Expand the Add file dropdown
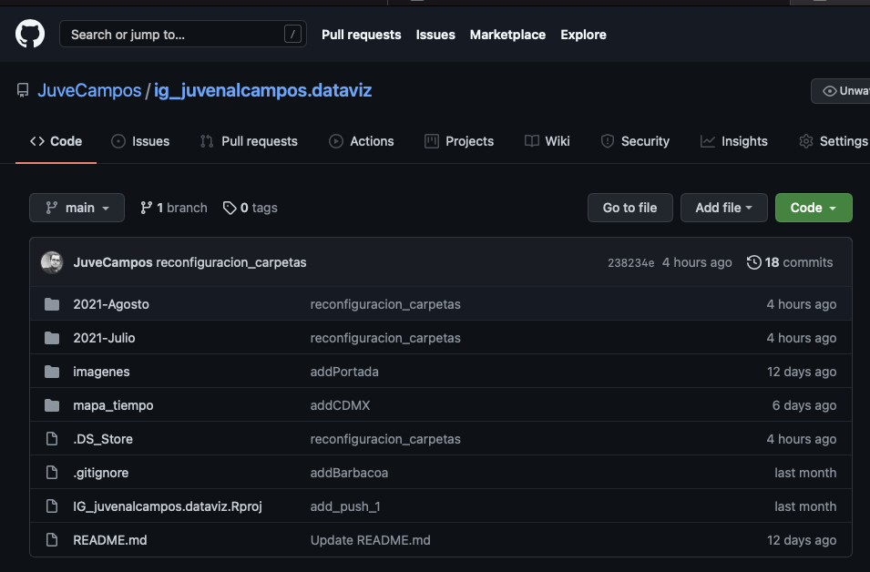This screenshot has height=572, width=870. [723, 208]
